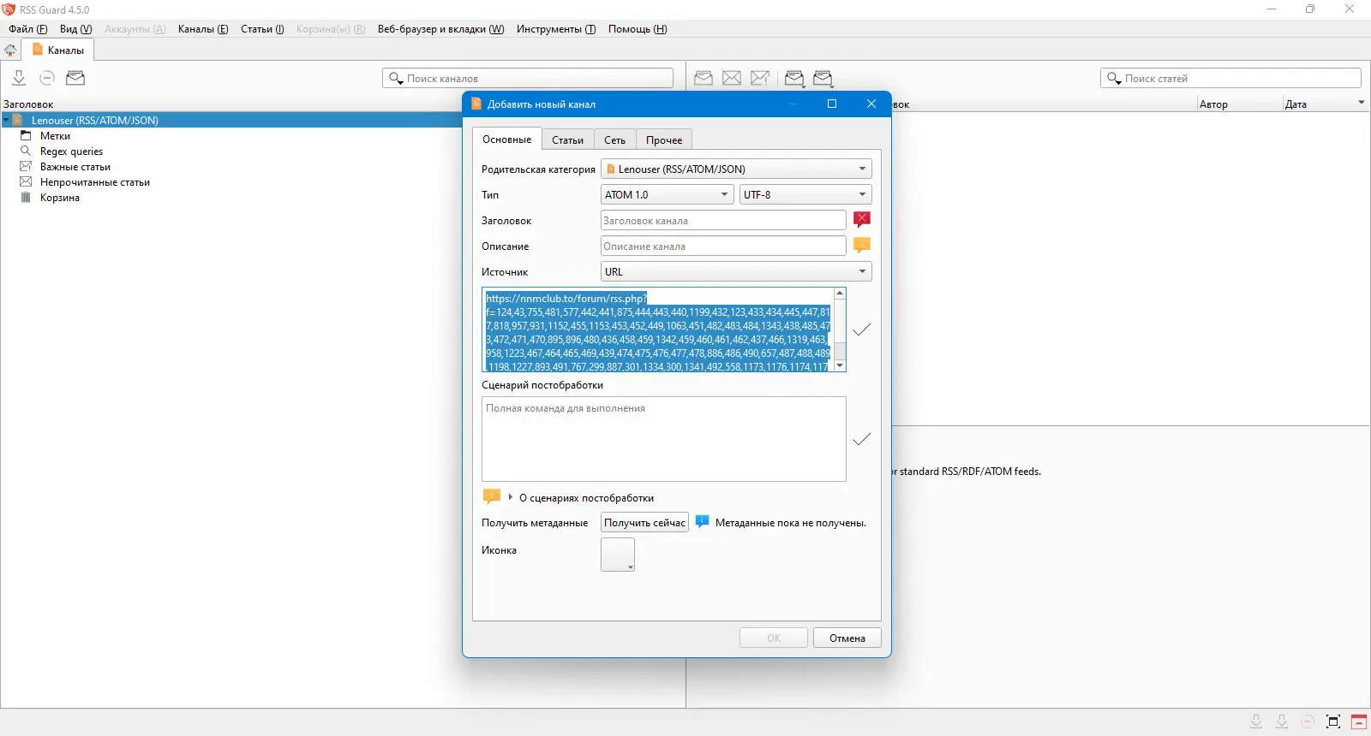Click the Описание канала description field
1371x736 pixels.
coord(723,246)
